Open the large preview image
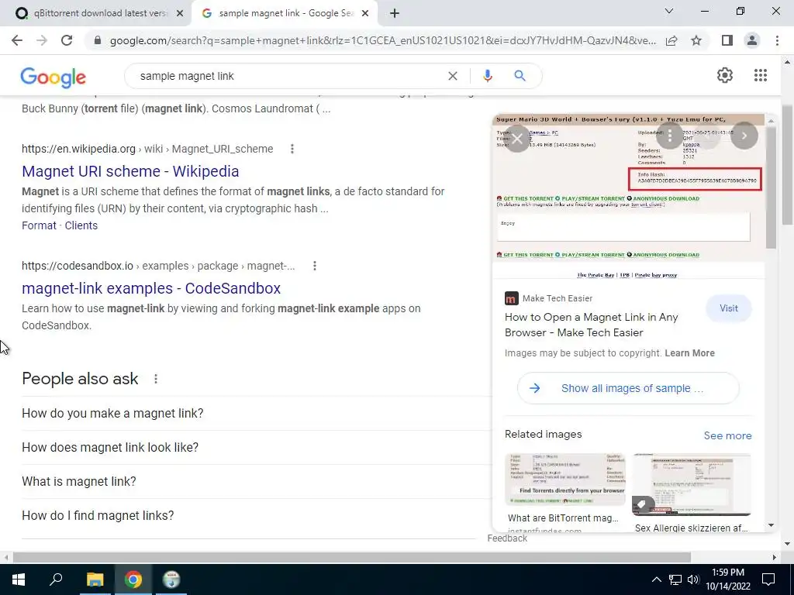The image size is (794, 595). tap(628, 196)
